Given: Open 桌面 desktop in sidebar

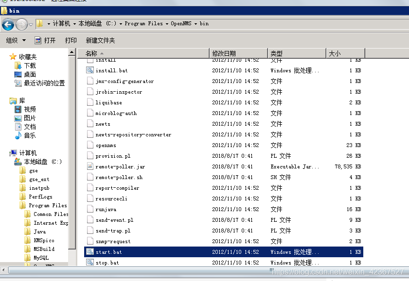Looking at the screenshot, I should 25,74.
